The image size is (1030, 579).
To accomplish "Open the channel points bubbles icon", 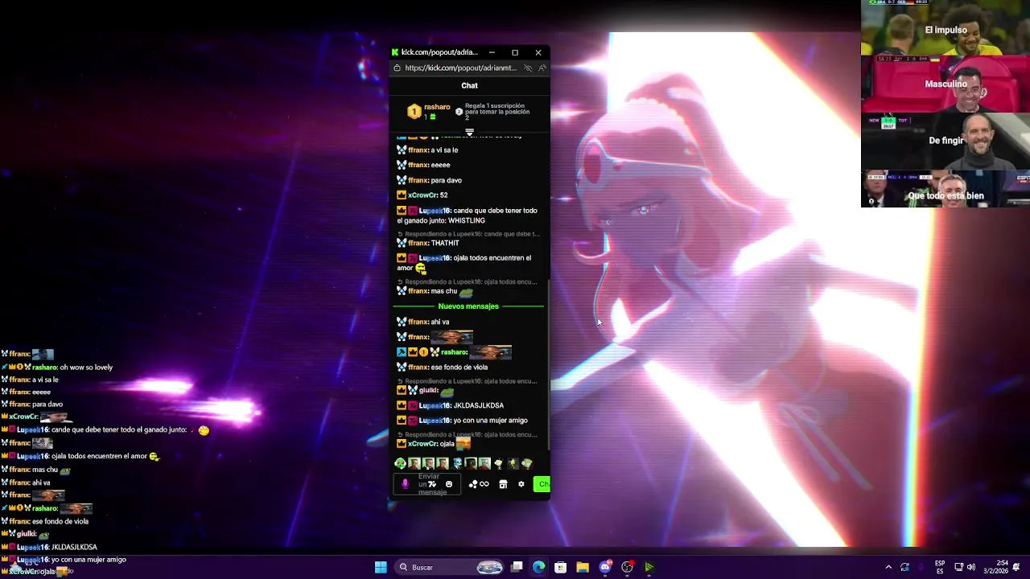I will pyautogui.click(x=473, y=484).
